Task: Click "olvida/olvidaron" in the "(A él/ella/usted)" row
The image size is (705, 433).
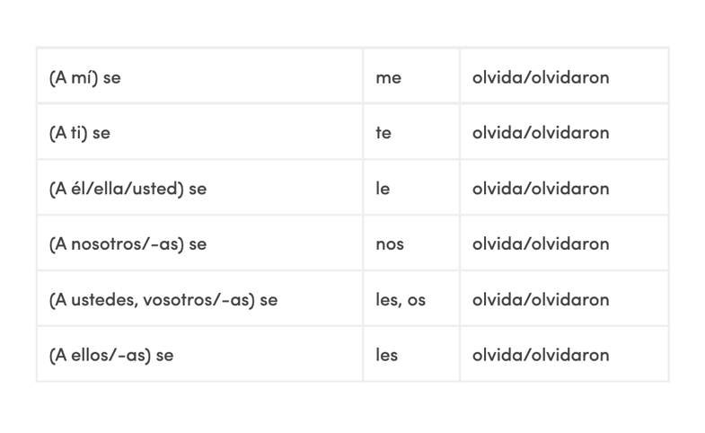Action: tap(541, 189)
